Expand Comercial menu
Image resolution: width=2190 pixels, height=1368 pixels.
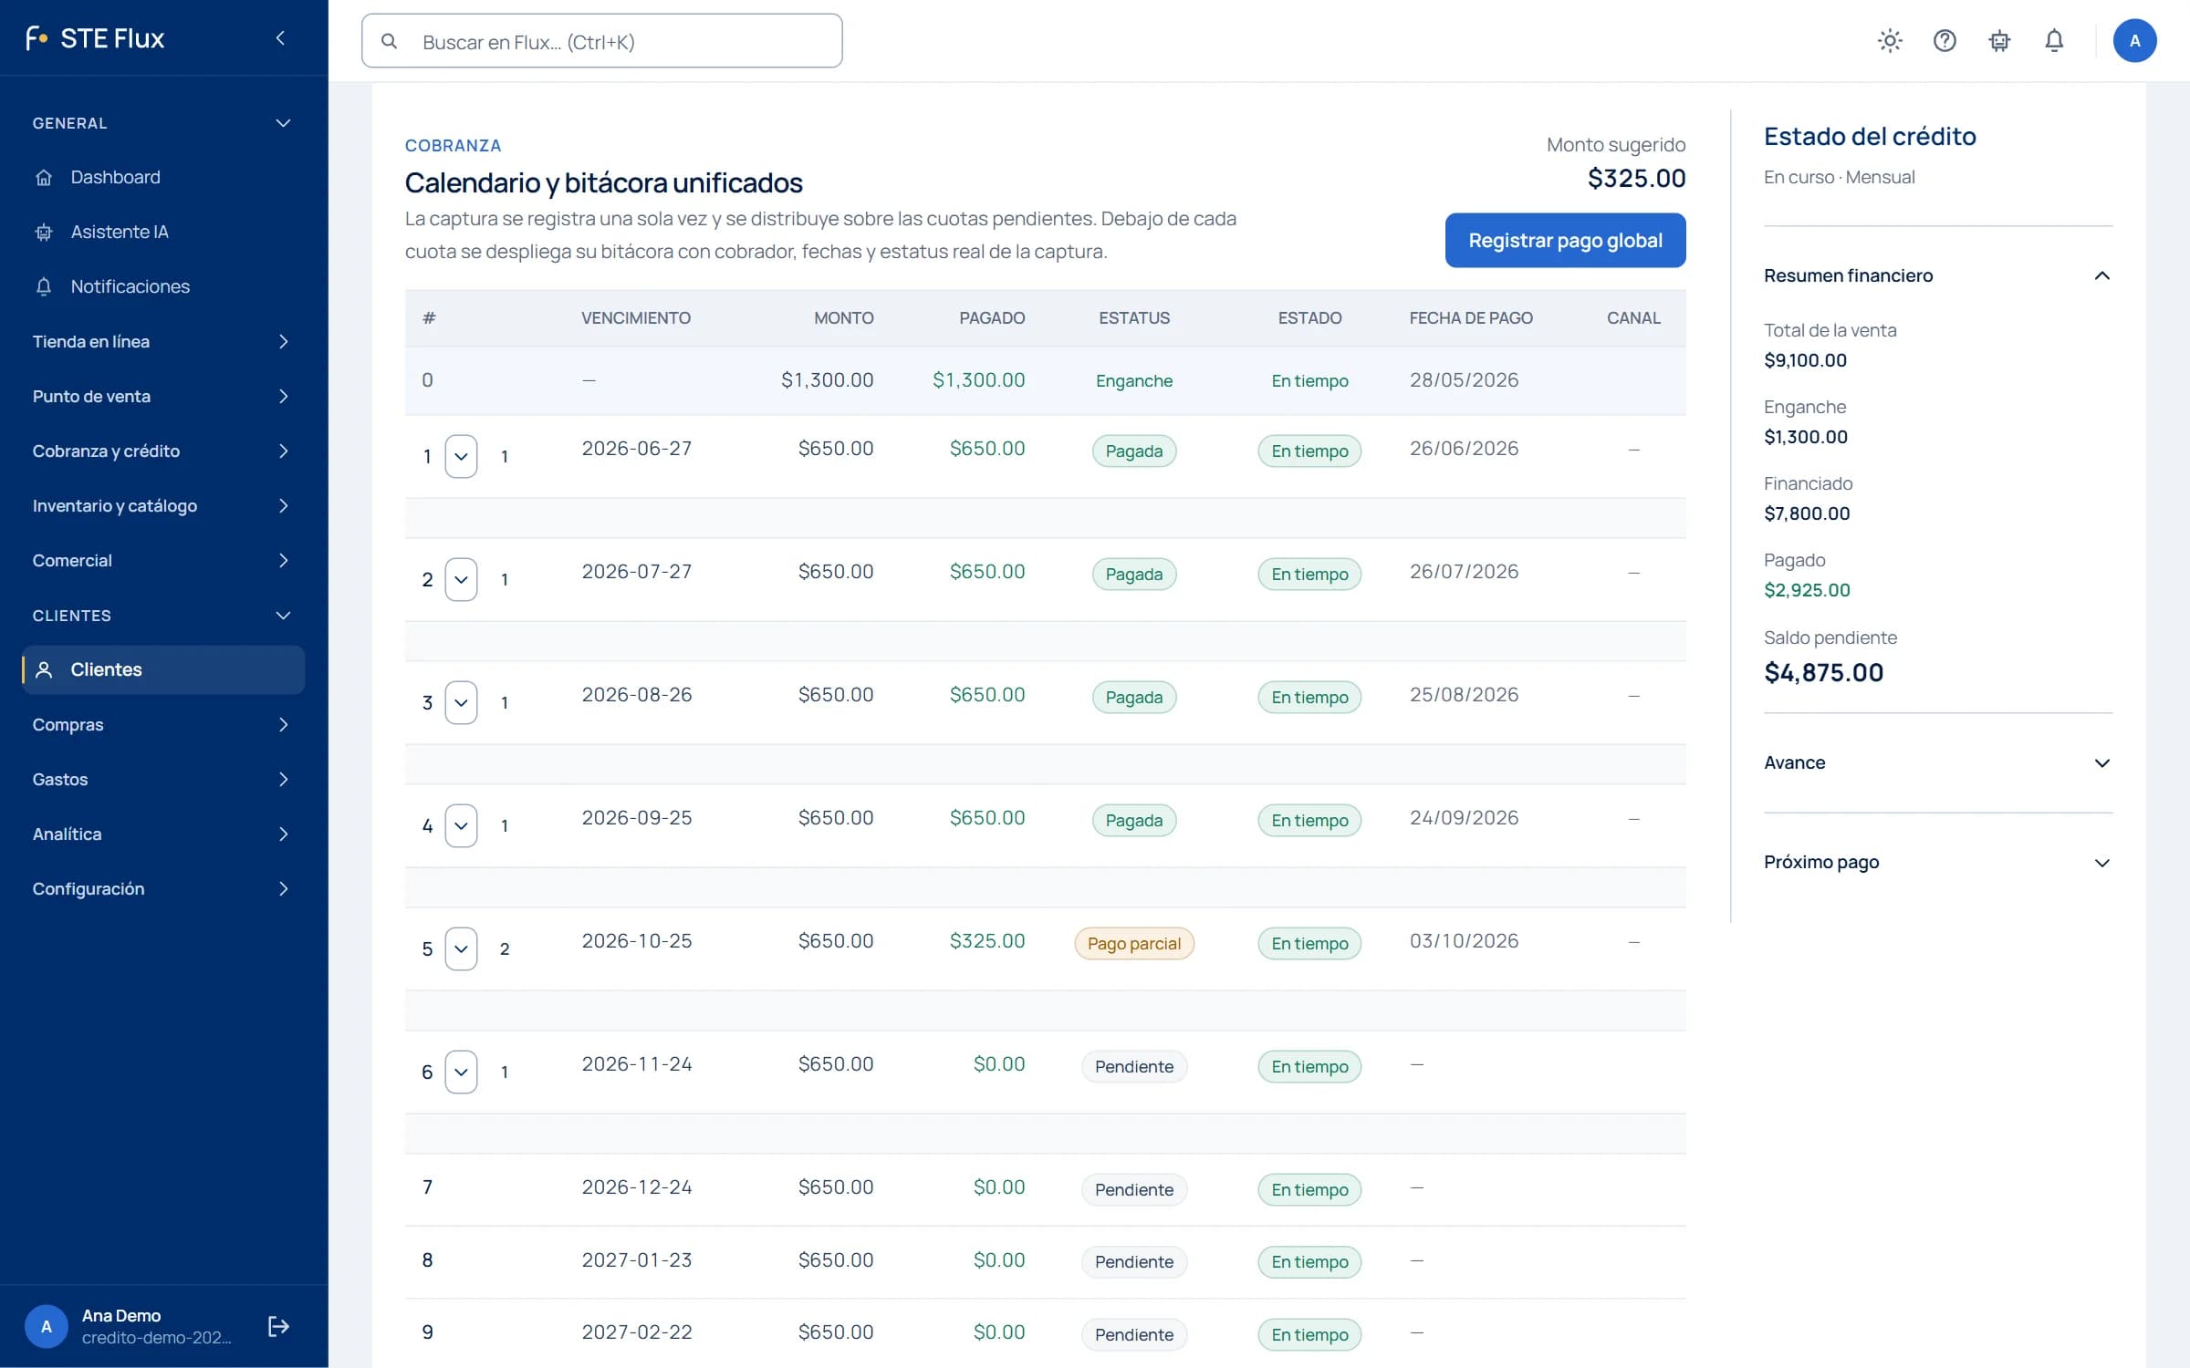[163, 560]
